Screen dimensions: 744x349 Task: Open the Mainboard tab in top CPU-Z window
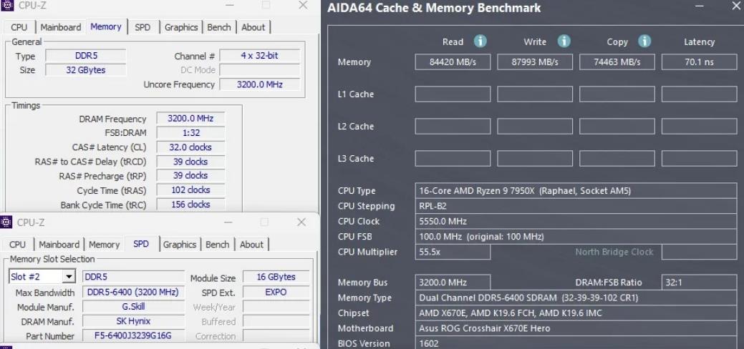tap(61, 27)
